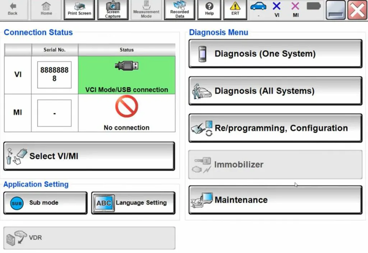Open the Maintenance menu
This screenshot has width=368, height=253.
pyautogui.click(x=275, y=200)
